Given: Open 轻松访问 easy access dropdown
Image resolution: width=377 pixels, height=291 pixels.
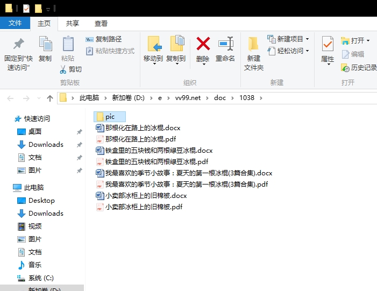Looking at the screenshot, I should pyautogui.click(x=288, y=51).
